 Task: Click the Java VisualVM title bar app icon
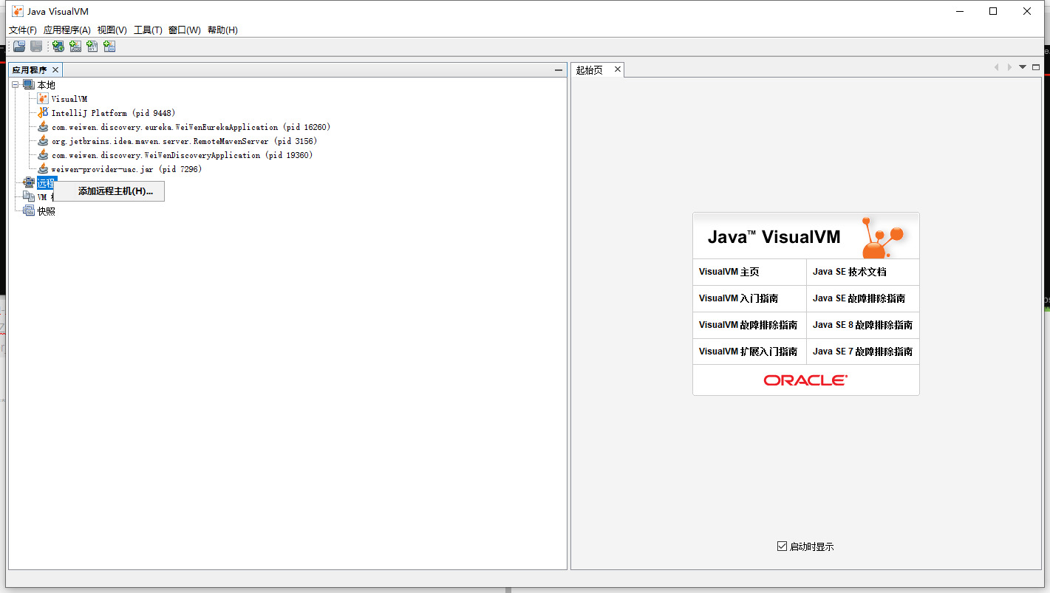pos(18,11)
